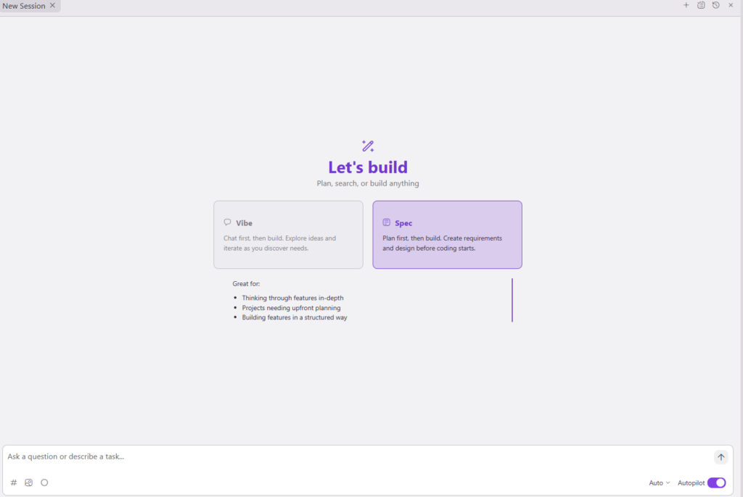This screenshot has height=497, width=743.
Task: Click the purple vertical scrollbar indicator
Action: pos(512,300)
